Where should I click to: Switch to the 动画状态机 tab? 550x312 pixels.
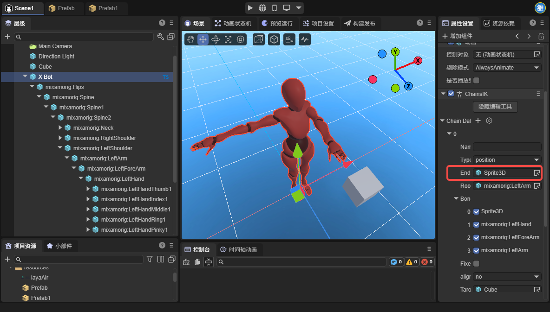(233, 23)
